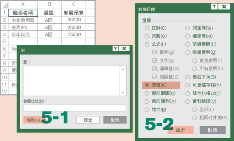The height and width of the screenshot is (141, 234).
Task: Select the 公式(F) radio option
Action: pyautogui.click(x=147, y=44)
